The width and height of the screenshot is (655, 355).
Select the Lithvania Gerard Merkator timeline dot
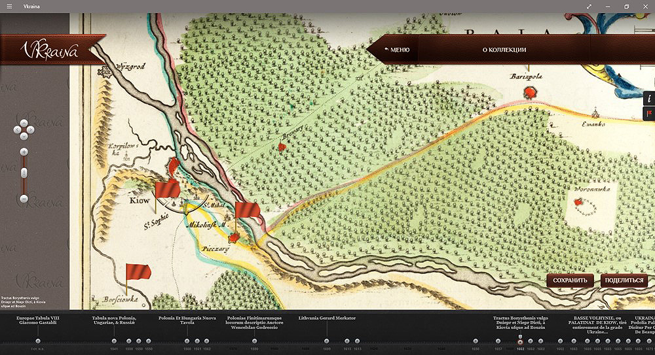[x=327, y=341]
